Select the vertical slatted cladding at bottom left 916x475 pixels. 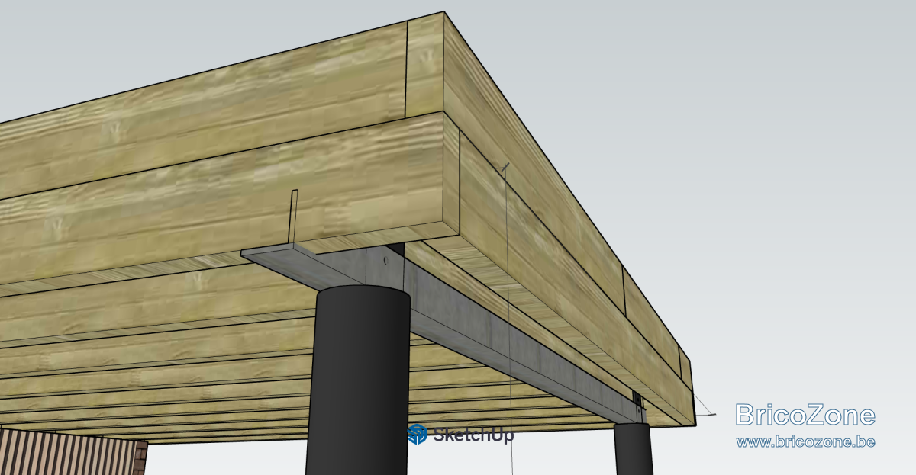66,452
